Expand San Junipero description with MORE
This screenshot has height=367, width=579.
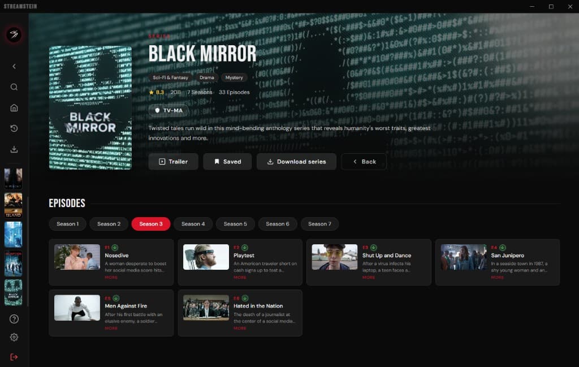click(498, 277)
